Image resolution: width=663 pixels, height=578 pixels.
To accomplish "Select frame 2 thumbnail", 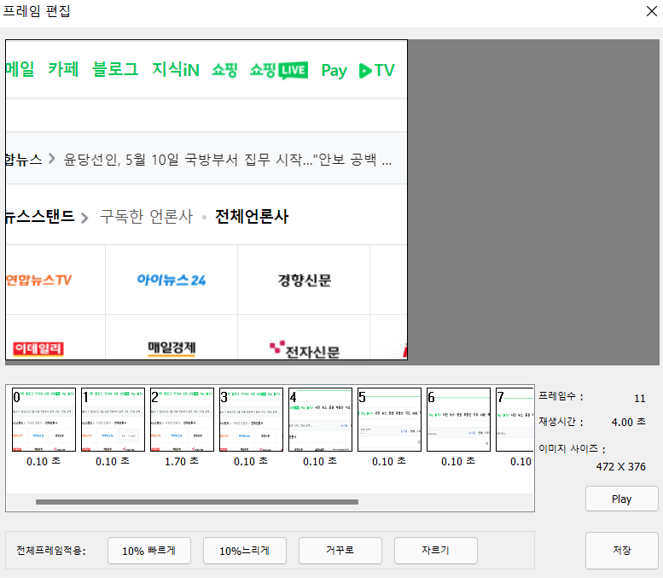I will point(183,419).
